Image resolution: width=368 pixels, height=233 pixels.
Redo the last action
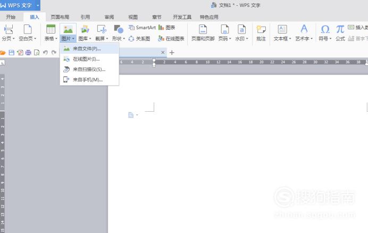point(54,53)
